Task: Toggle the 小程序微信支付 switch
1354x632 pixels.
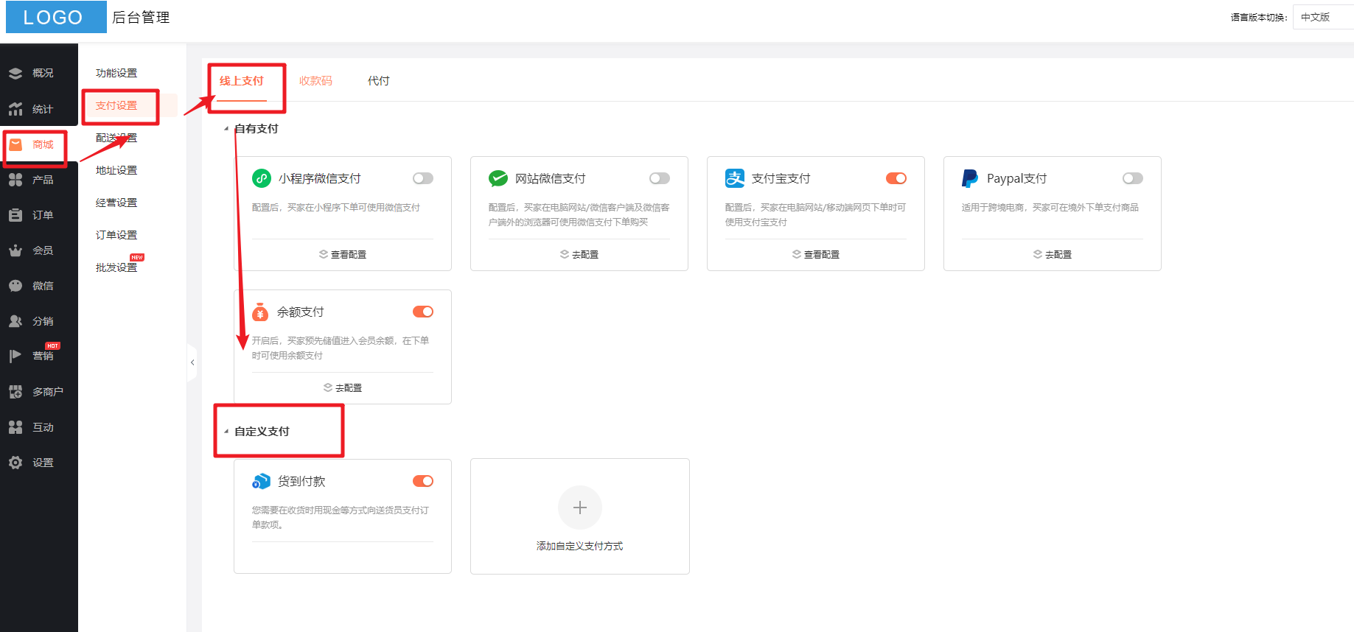Action: (x=423, y=178)
